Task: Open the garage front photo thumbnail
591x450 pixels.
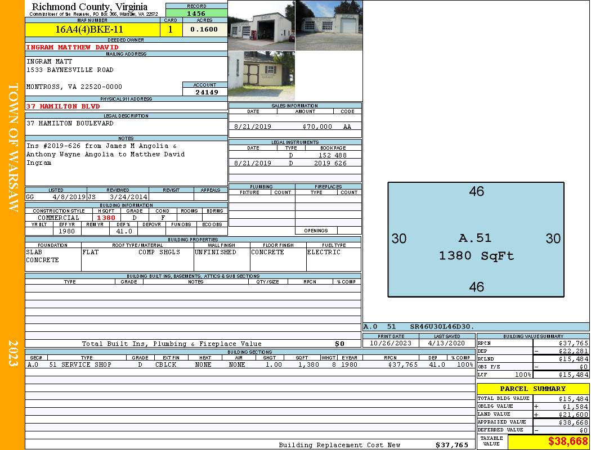Action: coord(261,25)
